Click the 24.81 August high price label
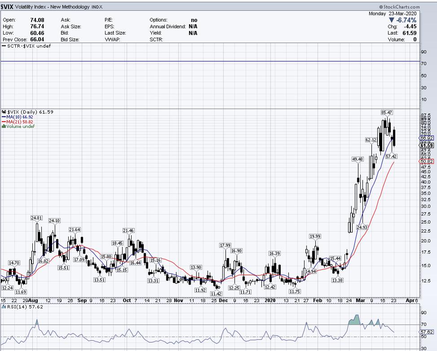This screenshot has width=437, height=351. (x=37, y=218)
